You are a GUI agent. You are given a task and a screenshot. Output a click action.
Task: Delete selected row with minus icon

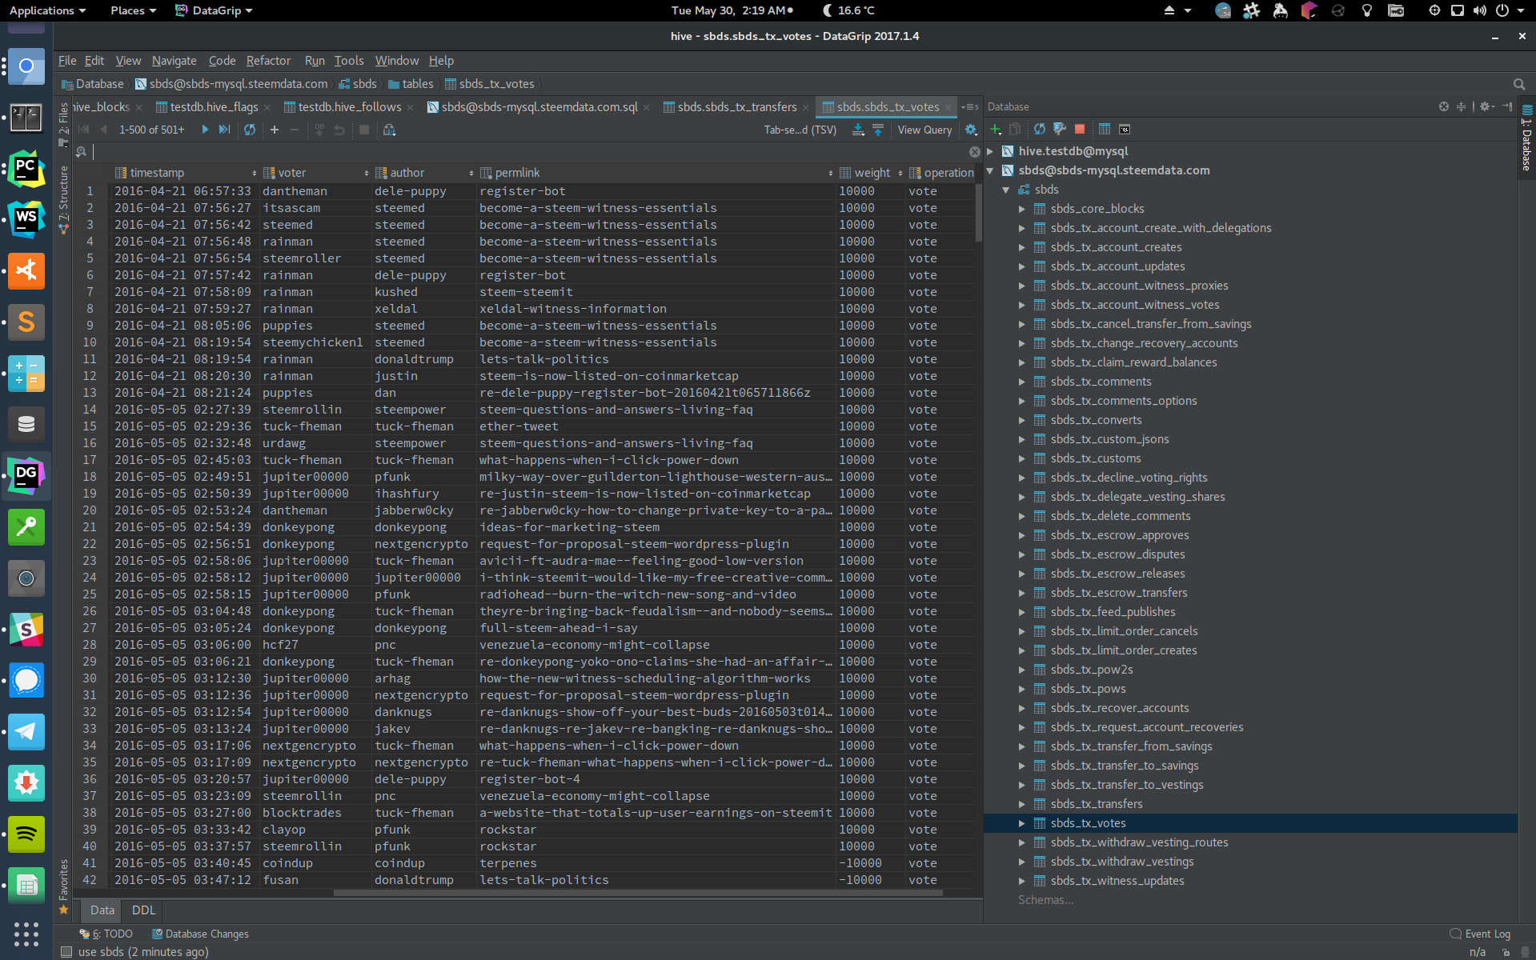(295, 130)
